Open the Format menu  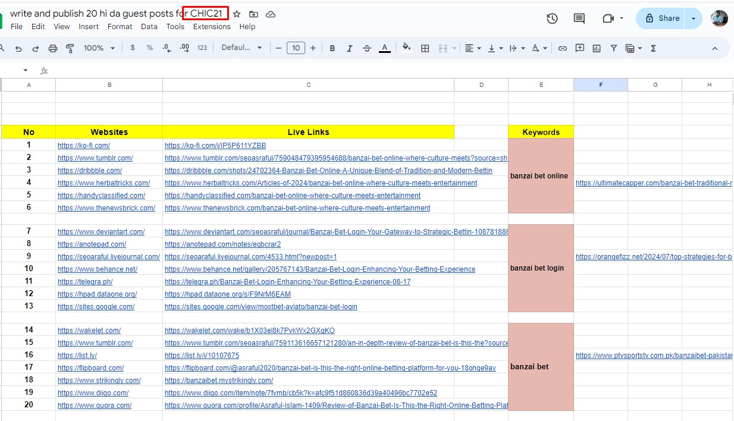click(x=120, y=27)
